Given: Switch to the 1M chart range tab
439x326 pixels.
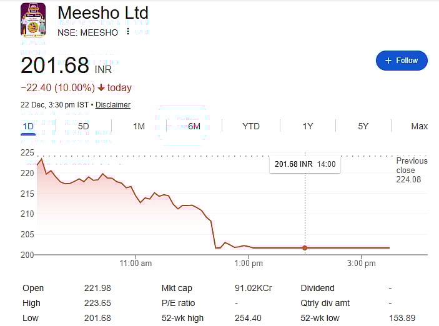Looking at the screenshot, I should tap(139, 126).
